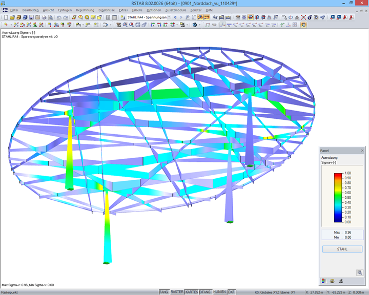Image resolution: width=369 pixels, height=295 pixels.
Task: Open the Ansicht menu
Action: point(48,10)
